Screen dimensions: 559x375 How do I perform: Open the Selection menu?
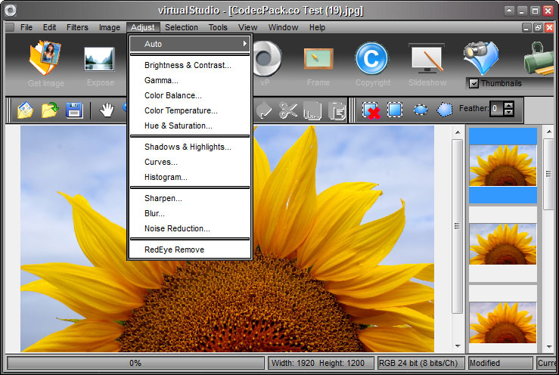[x=182, y=27]
